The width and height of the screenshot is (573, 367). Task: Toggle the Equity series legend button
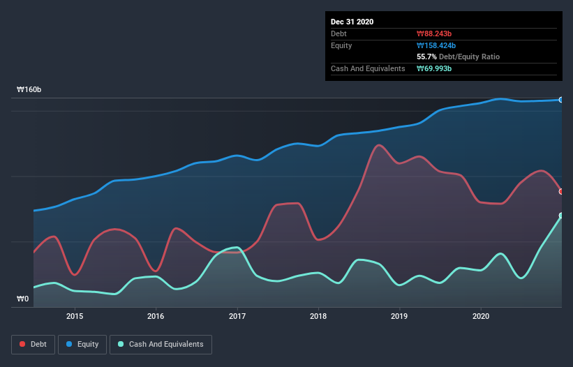pos(82,345)
